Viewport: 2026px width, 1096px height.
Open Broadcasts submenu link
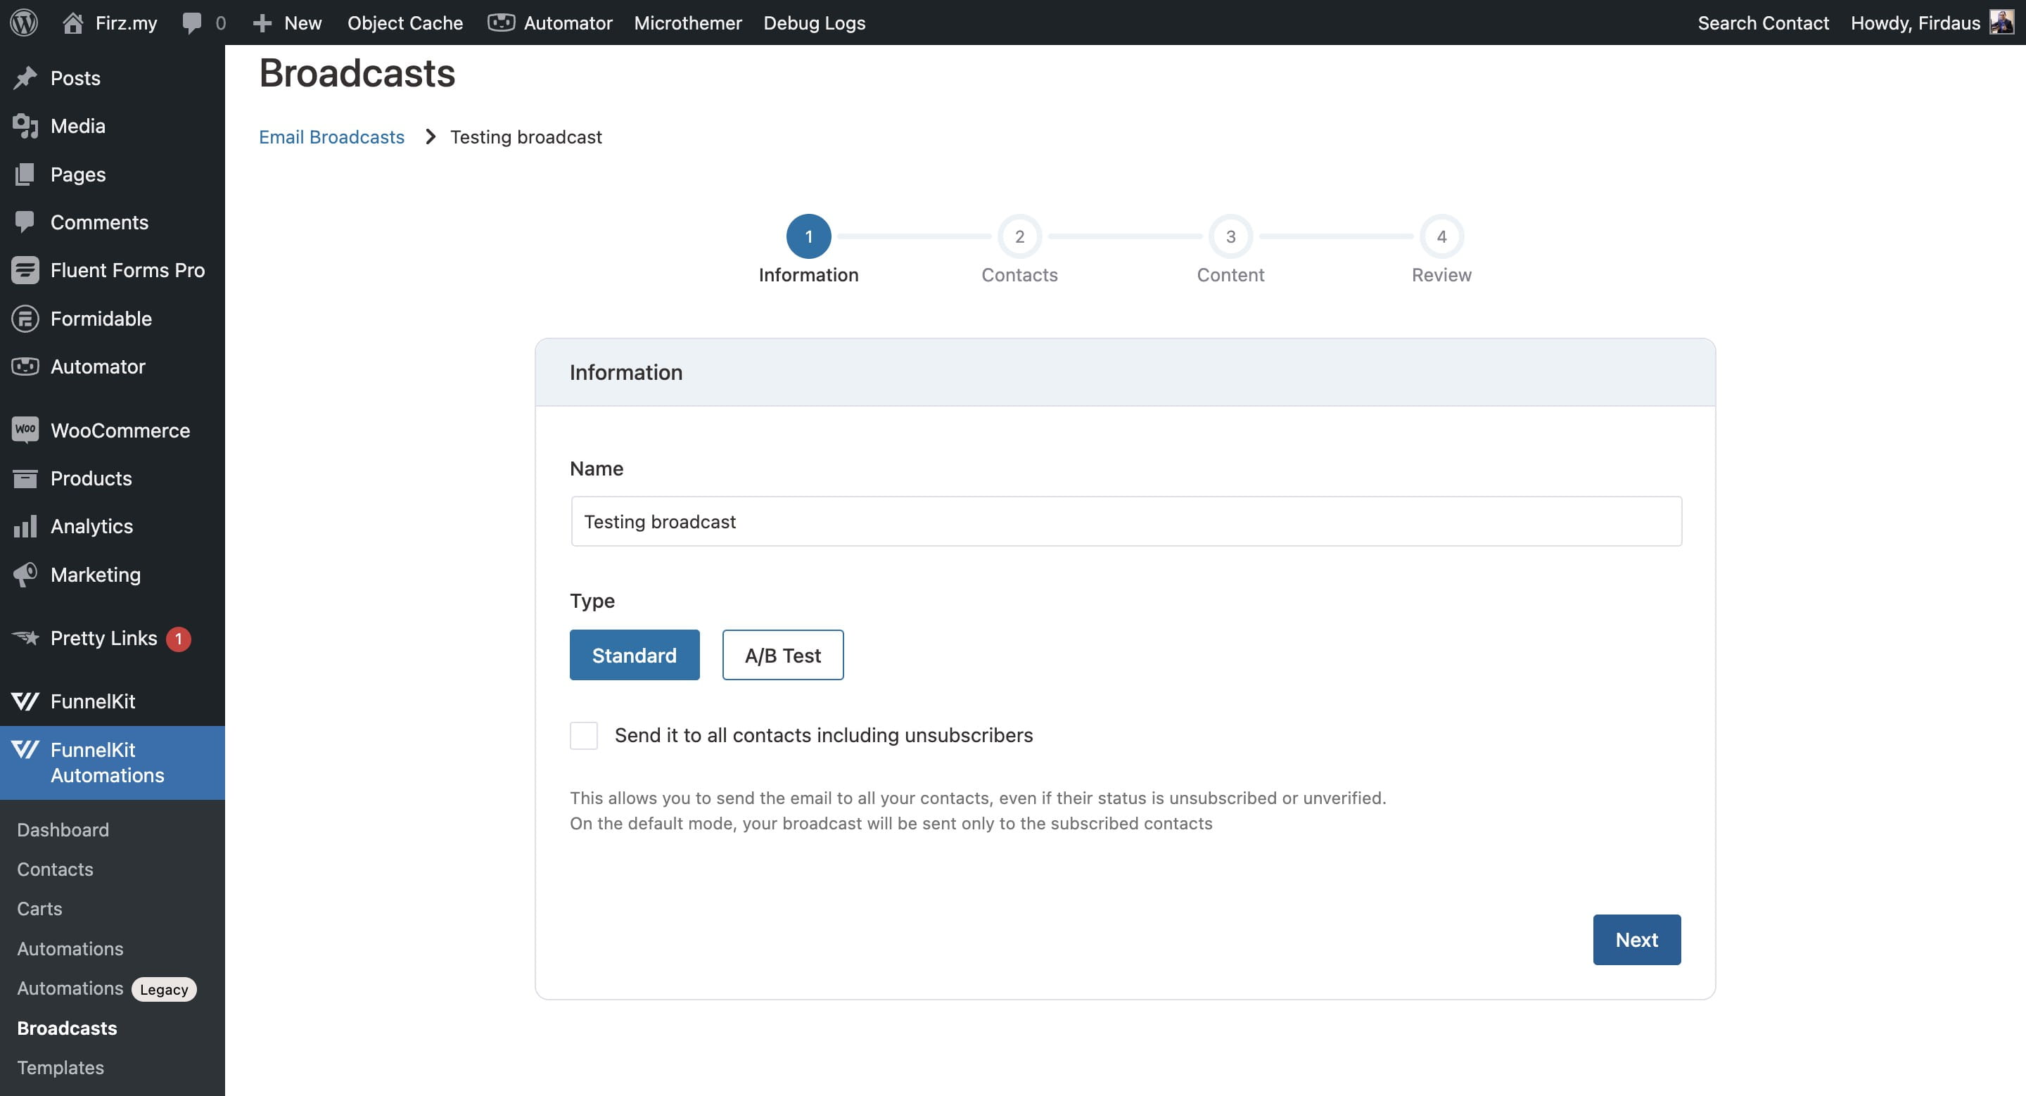click(x=67, y=1028)
